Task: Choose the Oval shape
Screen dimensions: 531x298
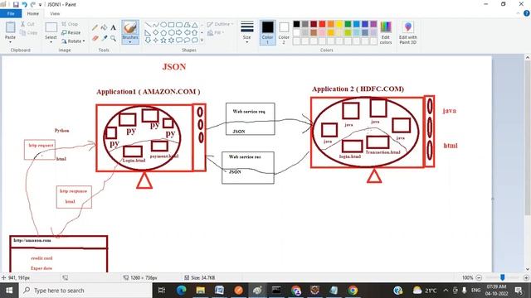Action: click(x=163, y=25)
